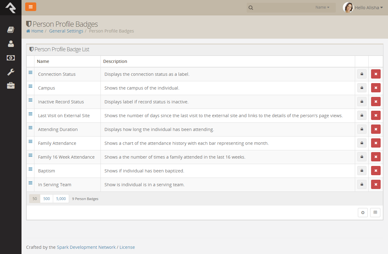Go to General Settings breadcrumb

66,31
